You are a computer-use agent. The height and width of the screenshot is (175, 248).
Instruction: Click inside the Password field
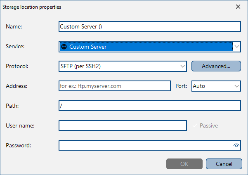[x=146, y=145]
